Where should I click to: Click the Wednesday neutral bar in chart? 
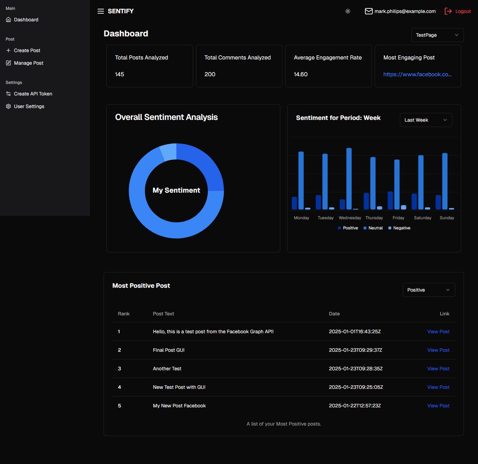click(349, 178)
